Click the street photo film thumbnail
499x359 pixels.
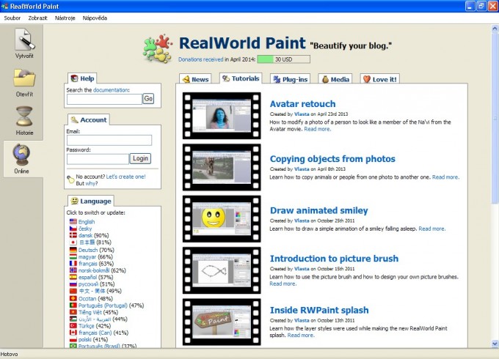(x=222, y=167)
